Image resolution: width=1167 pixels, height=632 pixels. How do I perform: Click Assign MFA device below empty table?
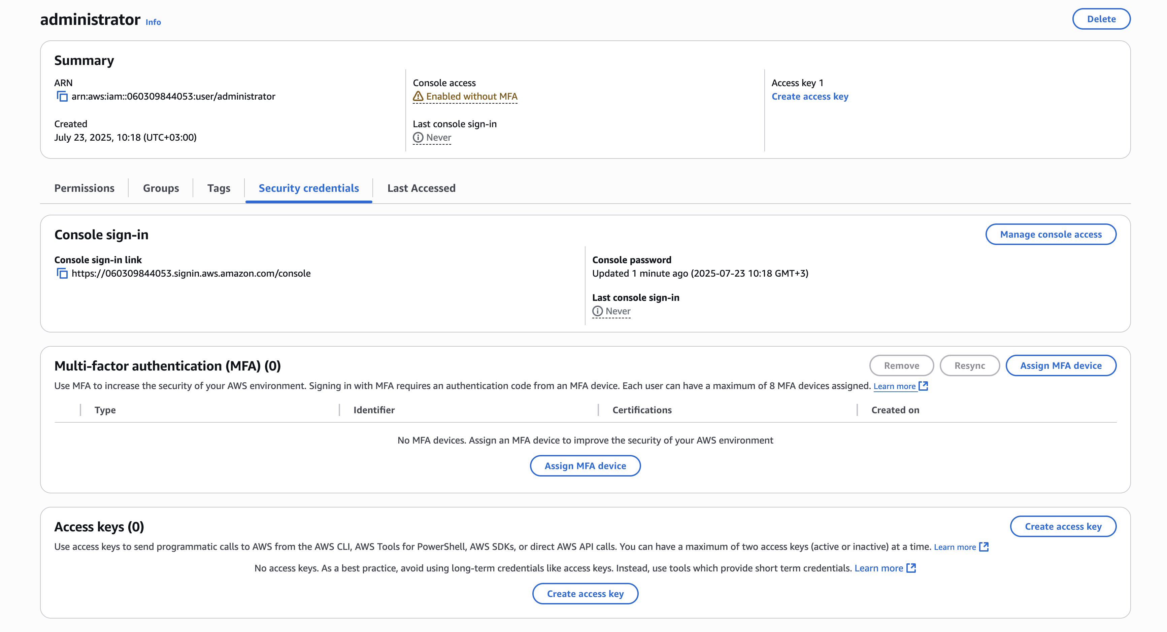(585, 466)
